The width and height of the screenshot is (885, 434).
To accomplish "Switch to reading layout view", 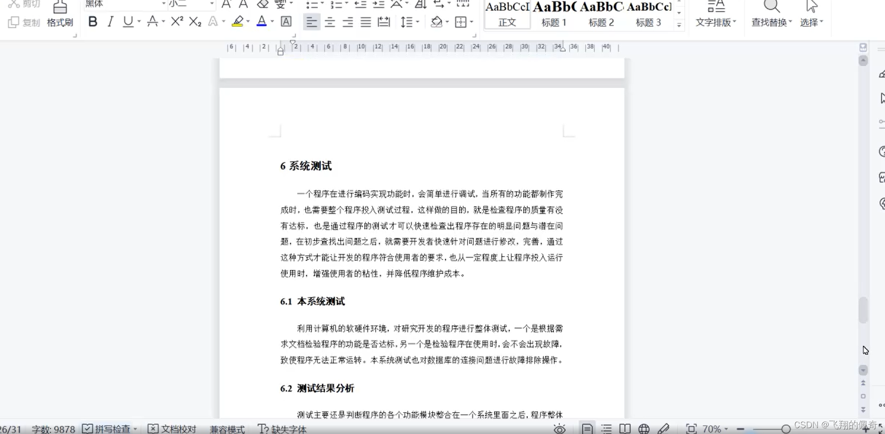I will coord(625,429).
